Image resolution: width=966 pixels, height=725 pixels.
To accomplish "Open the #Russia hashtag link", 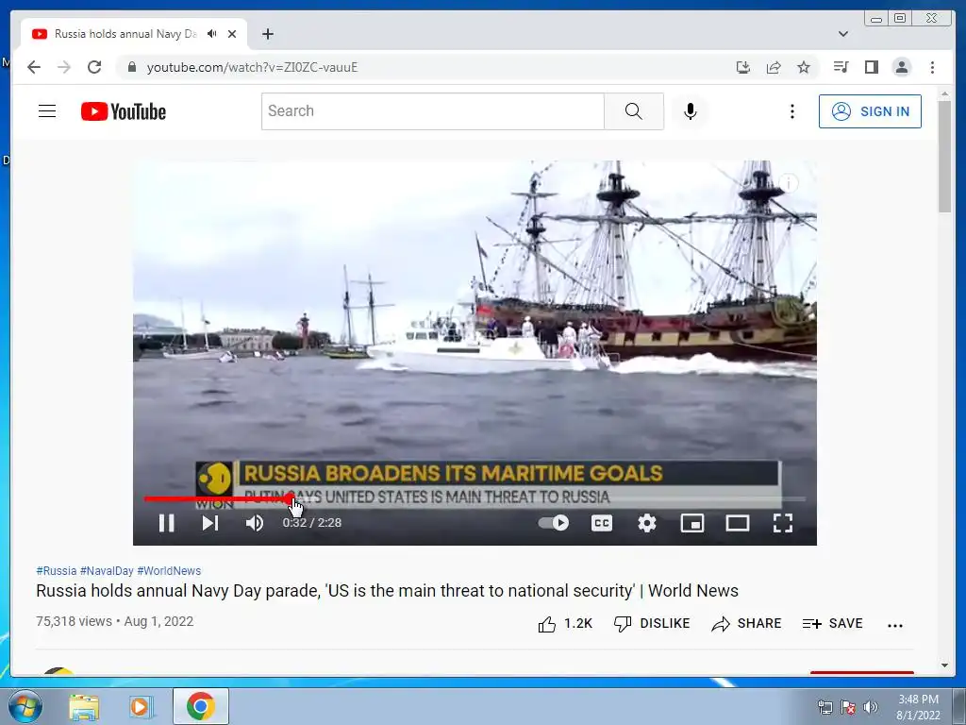I will pos(56,571).
